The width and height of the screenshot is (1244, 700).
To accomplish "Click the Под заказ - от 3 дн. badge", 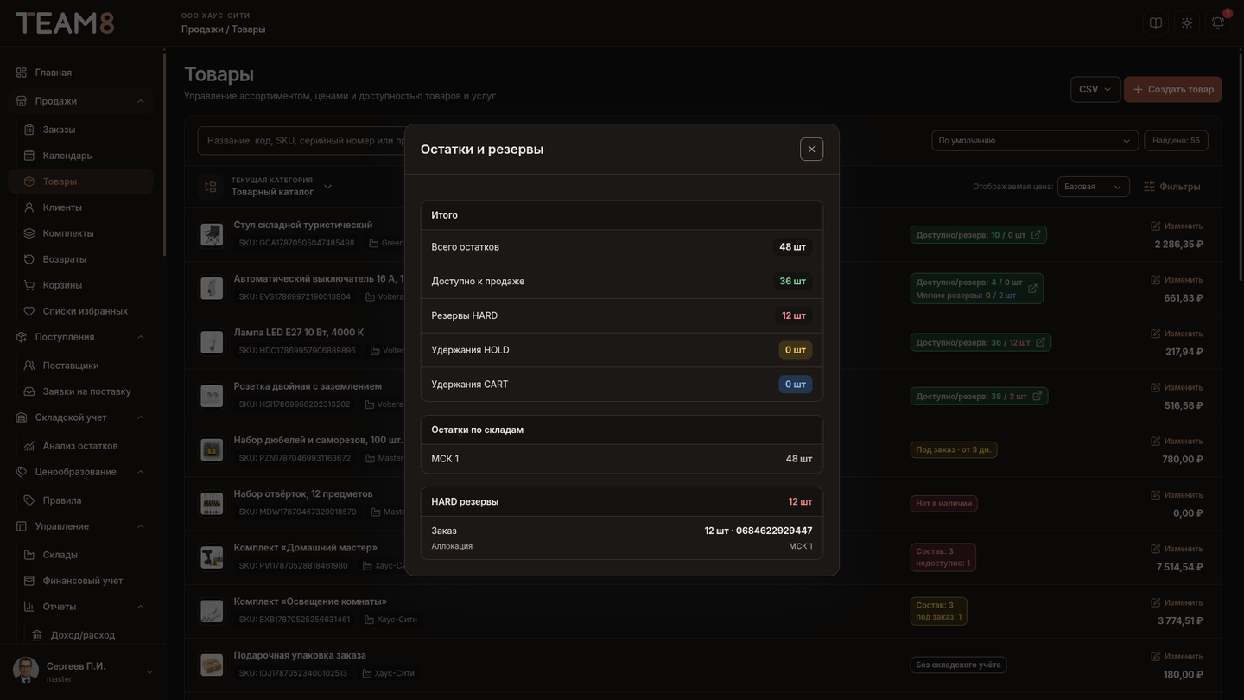I will [954, 449].
